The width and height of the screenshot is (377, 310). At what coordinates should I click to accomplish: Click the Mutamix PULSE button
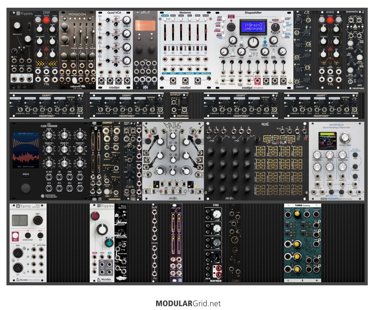(205, 19)
